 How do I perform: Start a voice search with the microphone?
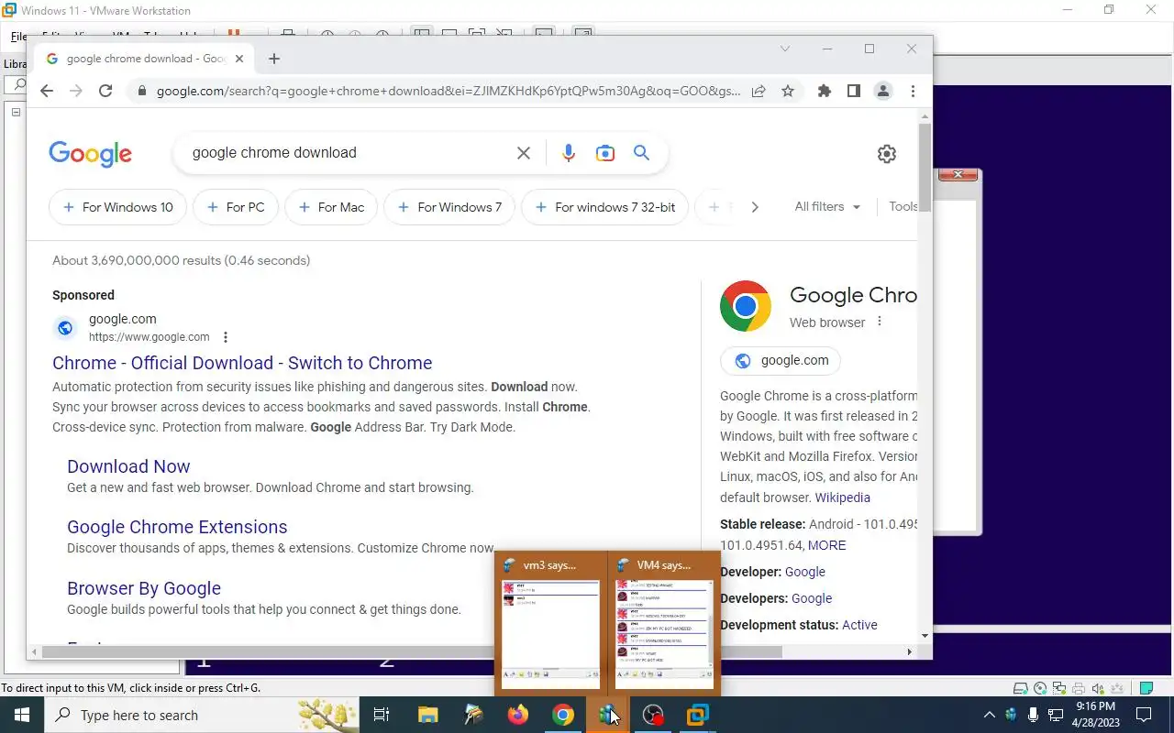[569, 153]
